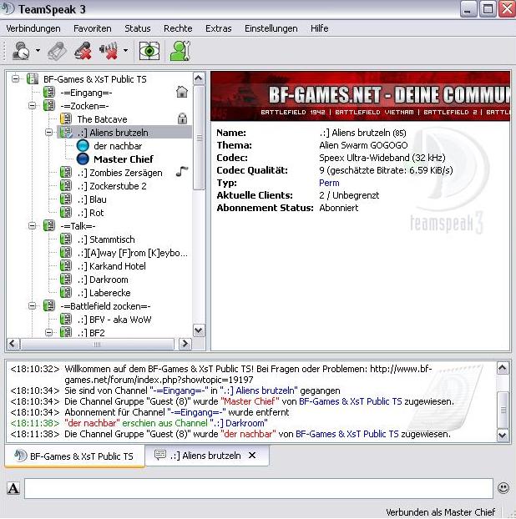
Task: Click the dark blue client icon of Master Chief
Action: (x=83, y=159)
